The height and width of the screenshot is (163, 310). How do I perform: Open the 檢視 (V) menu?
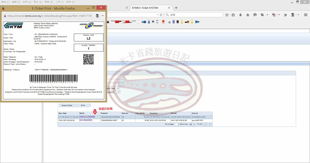(27, 2)
